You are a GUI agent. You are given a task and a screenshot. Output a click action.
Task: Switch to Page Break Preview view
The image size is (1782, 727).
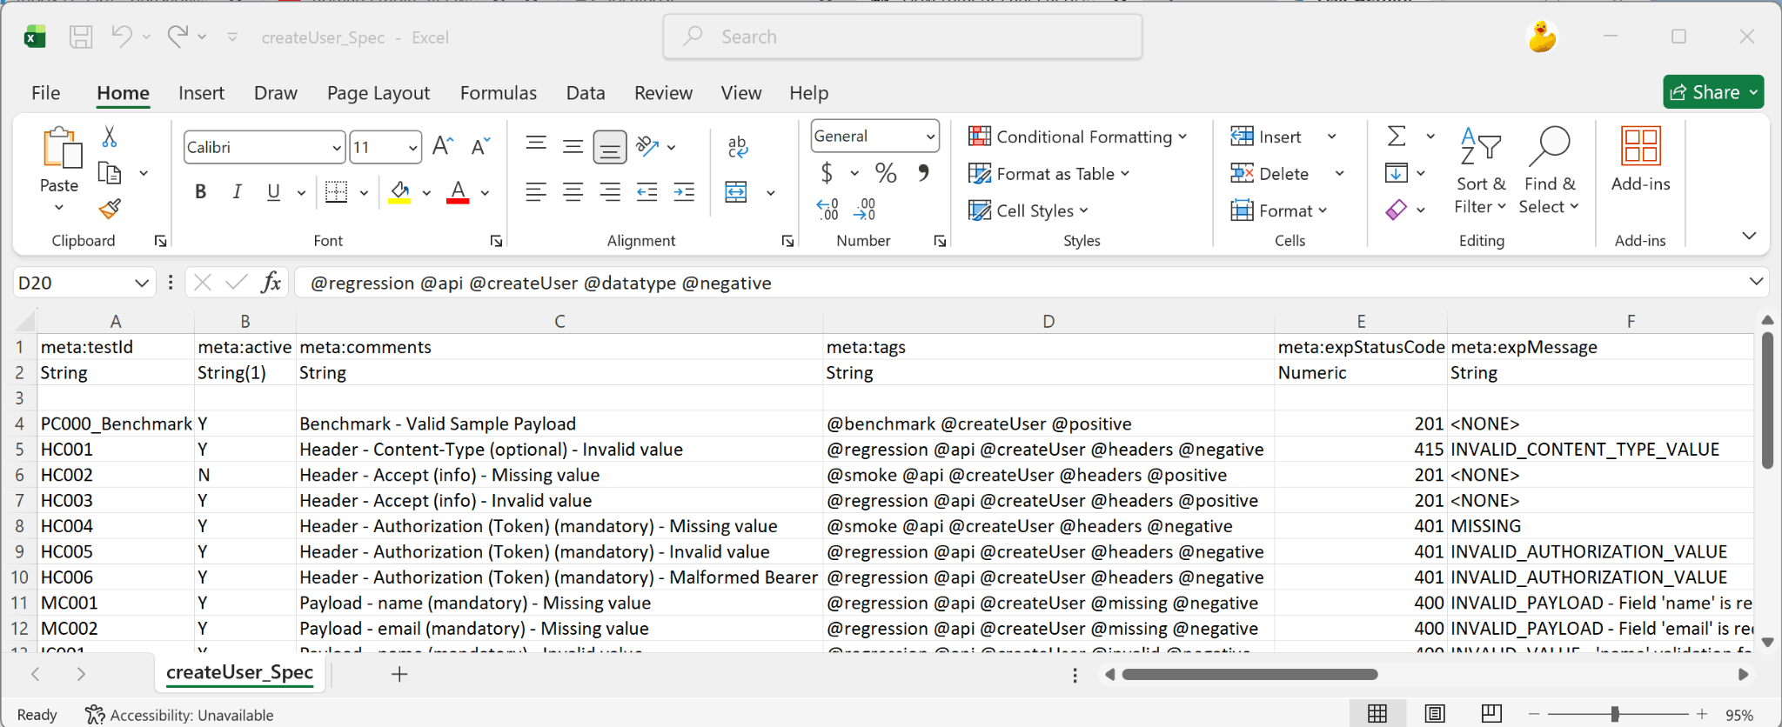tap(1491, 714)
